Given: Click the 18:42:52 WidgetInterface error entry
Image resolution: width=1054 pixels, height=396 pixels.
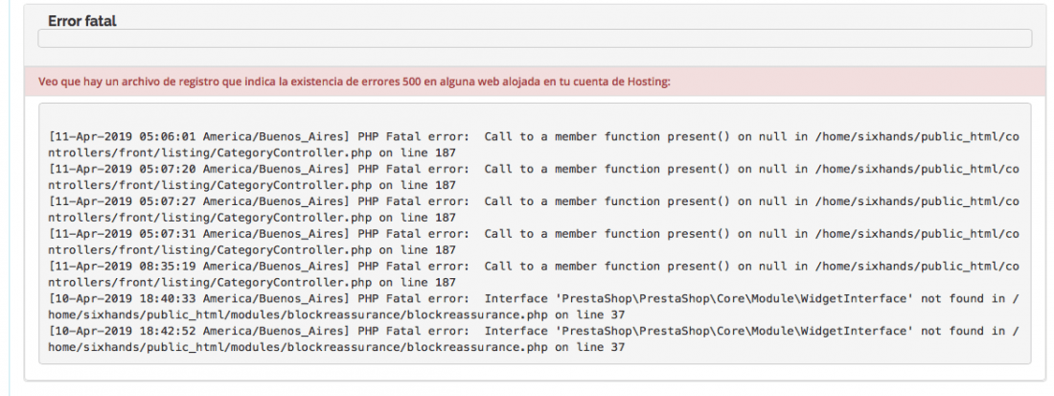Looking at the screenshot, I should click(x=535, y=338).
